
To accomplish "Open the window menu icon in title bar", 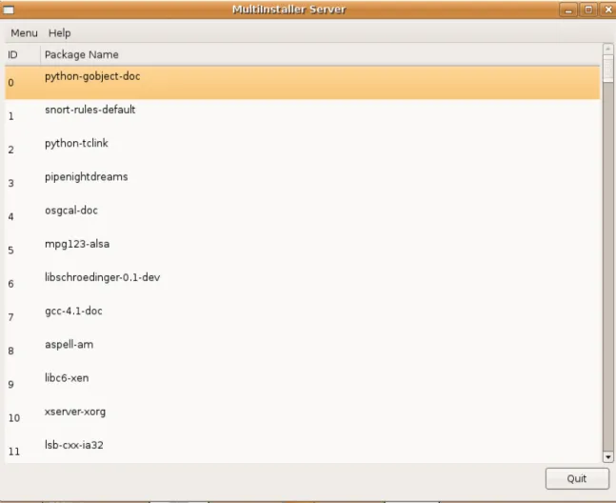I will click(9, 10).
